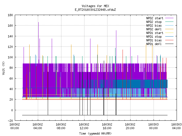Click the yellow NPD1 start legend line
This screenshot has height=136, width=182.
(x=169, y=33)
